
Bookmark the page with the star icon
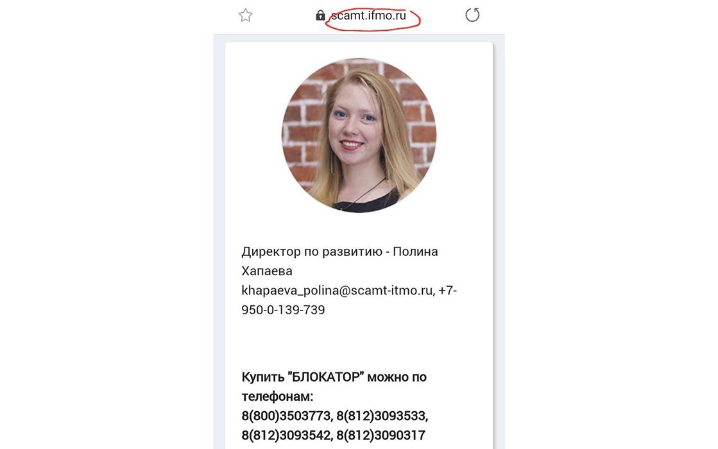(x=246, y=15)
